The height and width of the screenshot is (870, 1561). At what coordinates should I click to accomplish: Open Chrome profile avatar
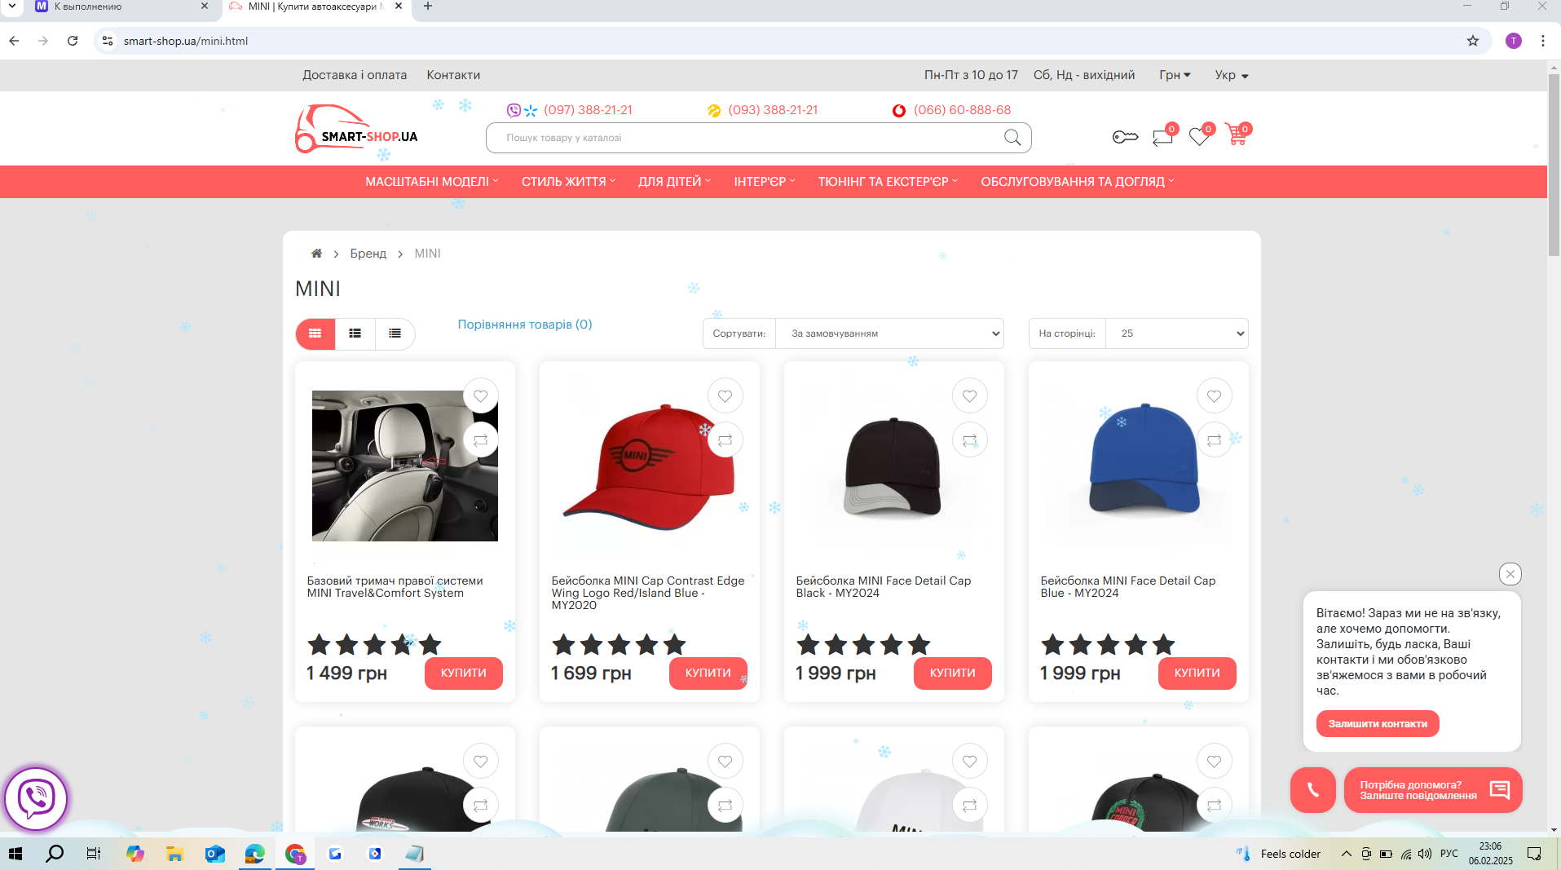click(x=1514, y=41)
